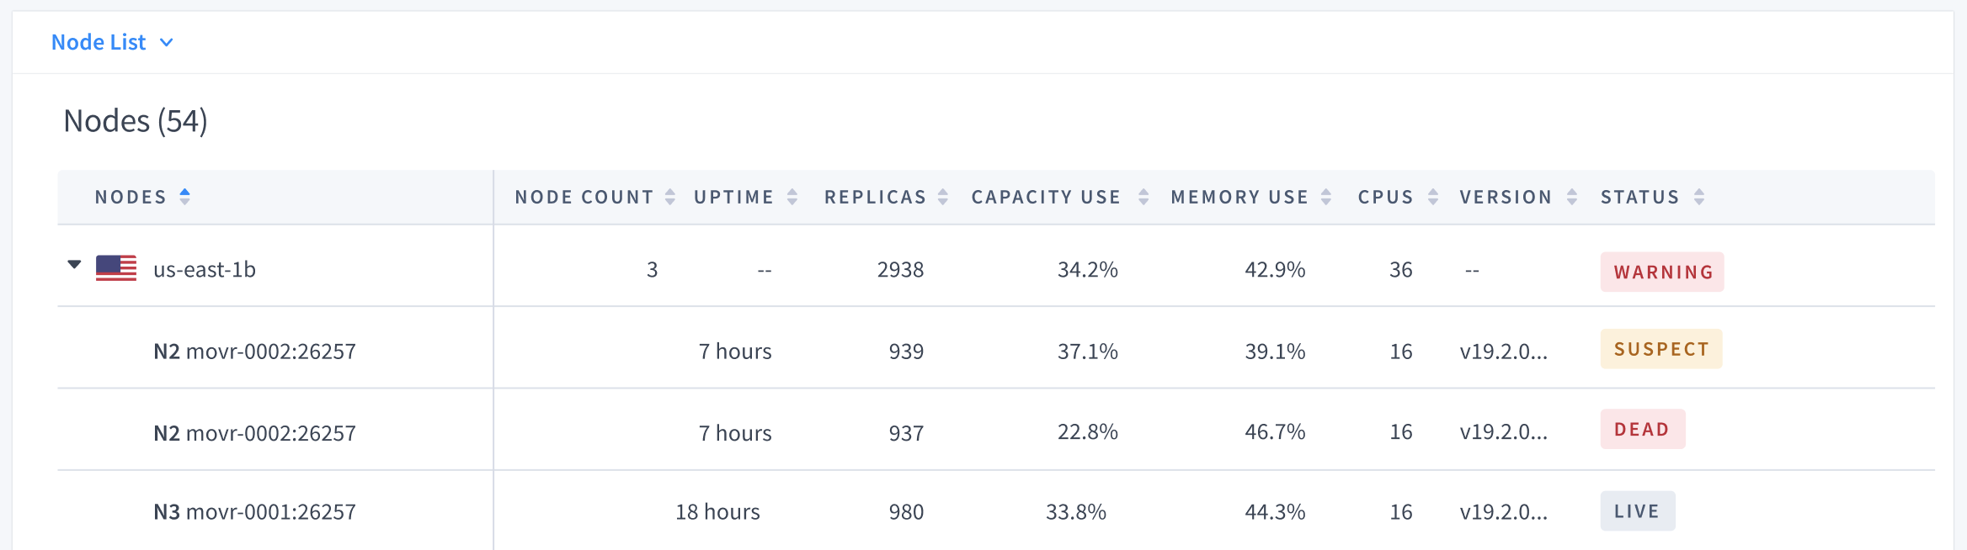Select the Node List tab
The width and height of the screenshot is (1967, 550).
click(x=99, y=41)
